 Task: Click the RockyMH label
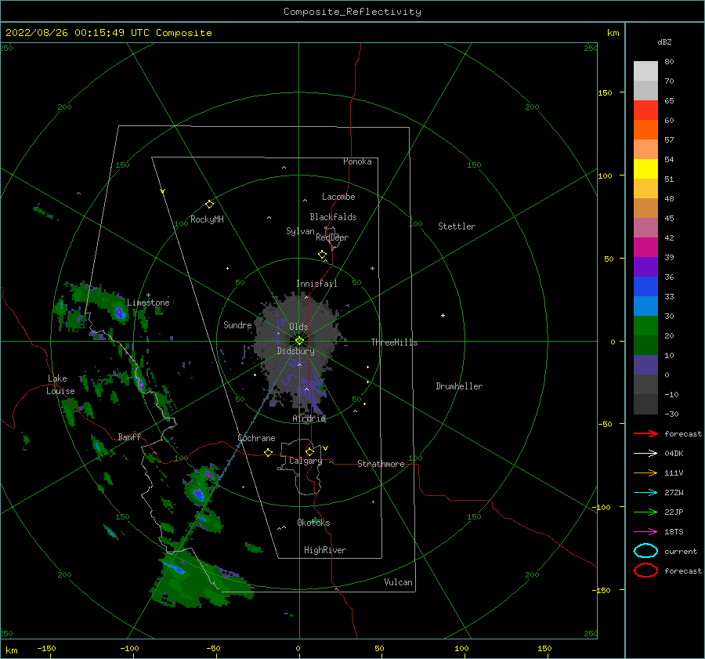(x=207, y=219)
